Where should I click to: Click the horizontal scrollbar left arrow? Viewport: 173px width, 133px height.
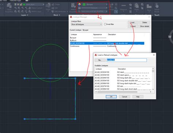tap(96, 92)
